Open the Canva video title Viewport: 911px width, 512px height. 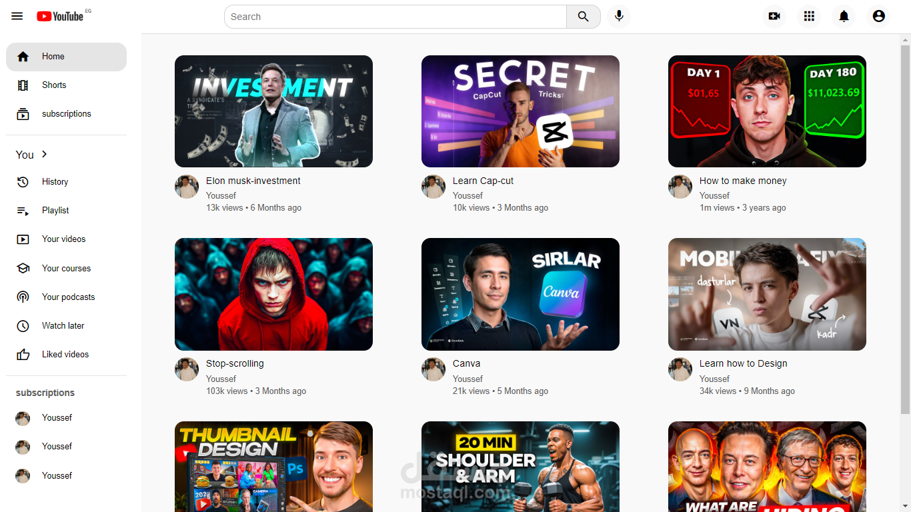(467, 363)
